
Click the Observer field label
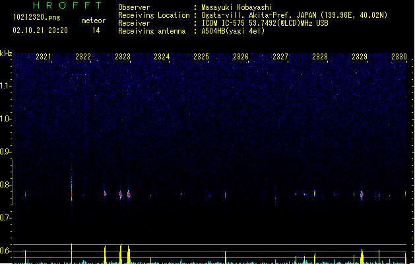[134, 7]
